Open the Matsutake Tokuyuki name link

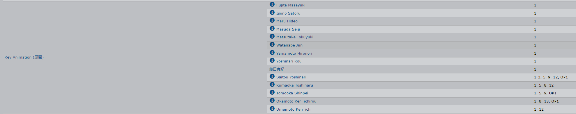click(295, 37)
